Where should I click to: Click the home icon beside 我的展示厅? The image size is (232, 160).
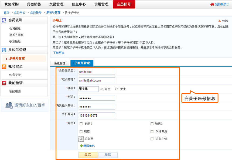tap(212, 5)
